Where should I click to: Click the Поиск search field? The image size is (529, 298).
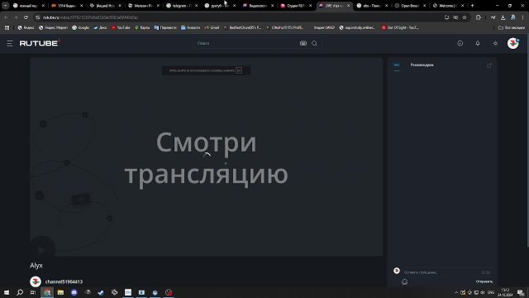(x=246, y=43)
